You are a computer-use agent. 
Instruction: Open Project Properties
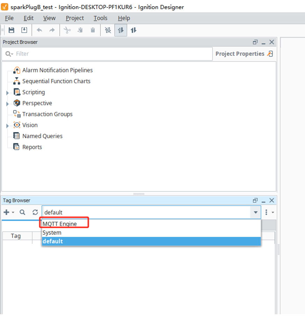click(240, 54)
